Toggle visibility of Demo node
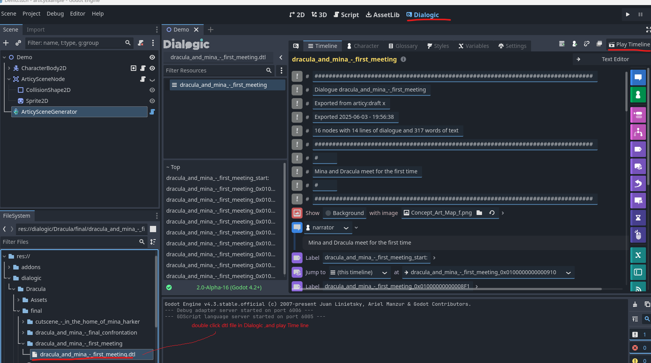 (152, 57)
